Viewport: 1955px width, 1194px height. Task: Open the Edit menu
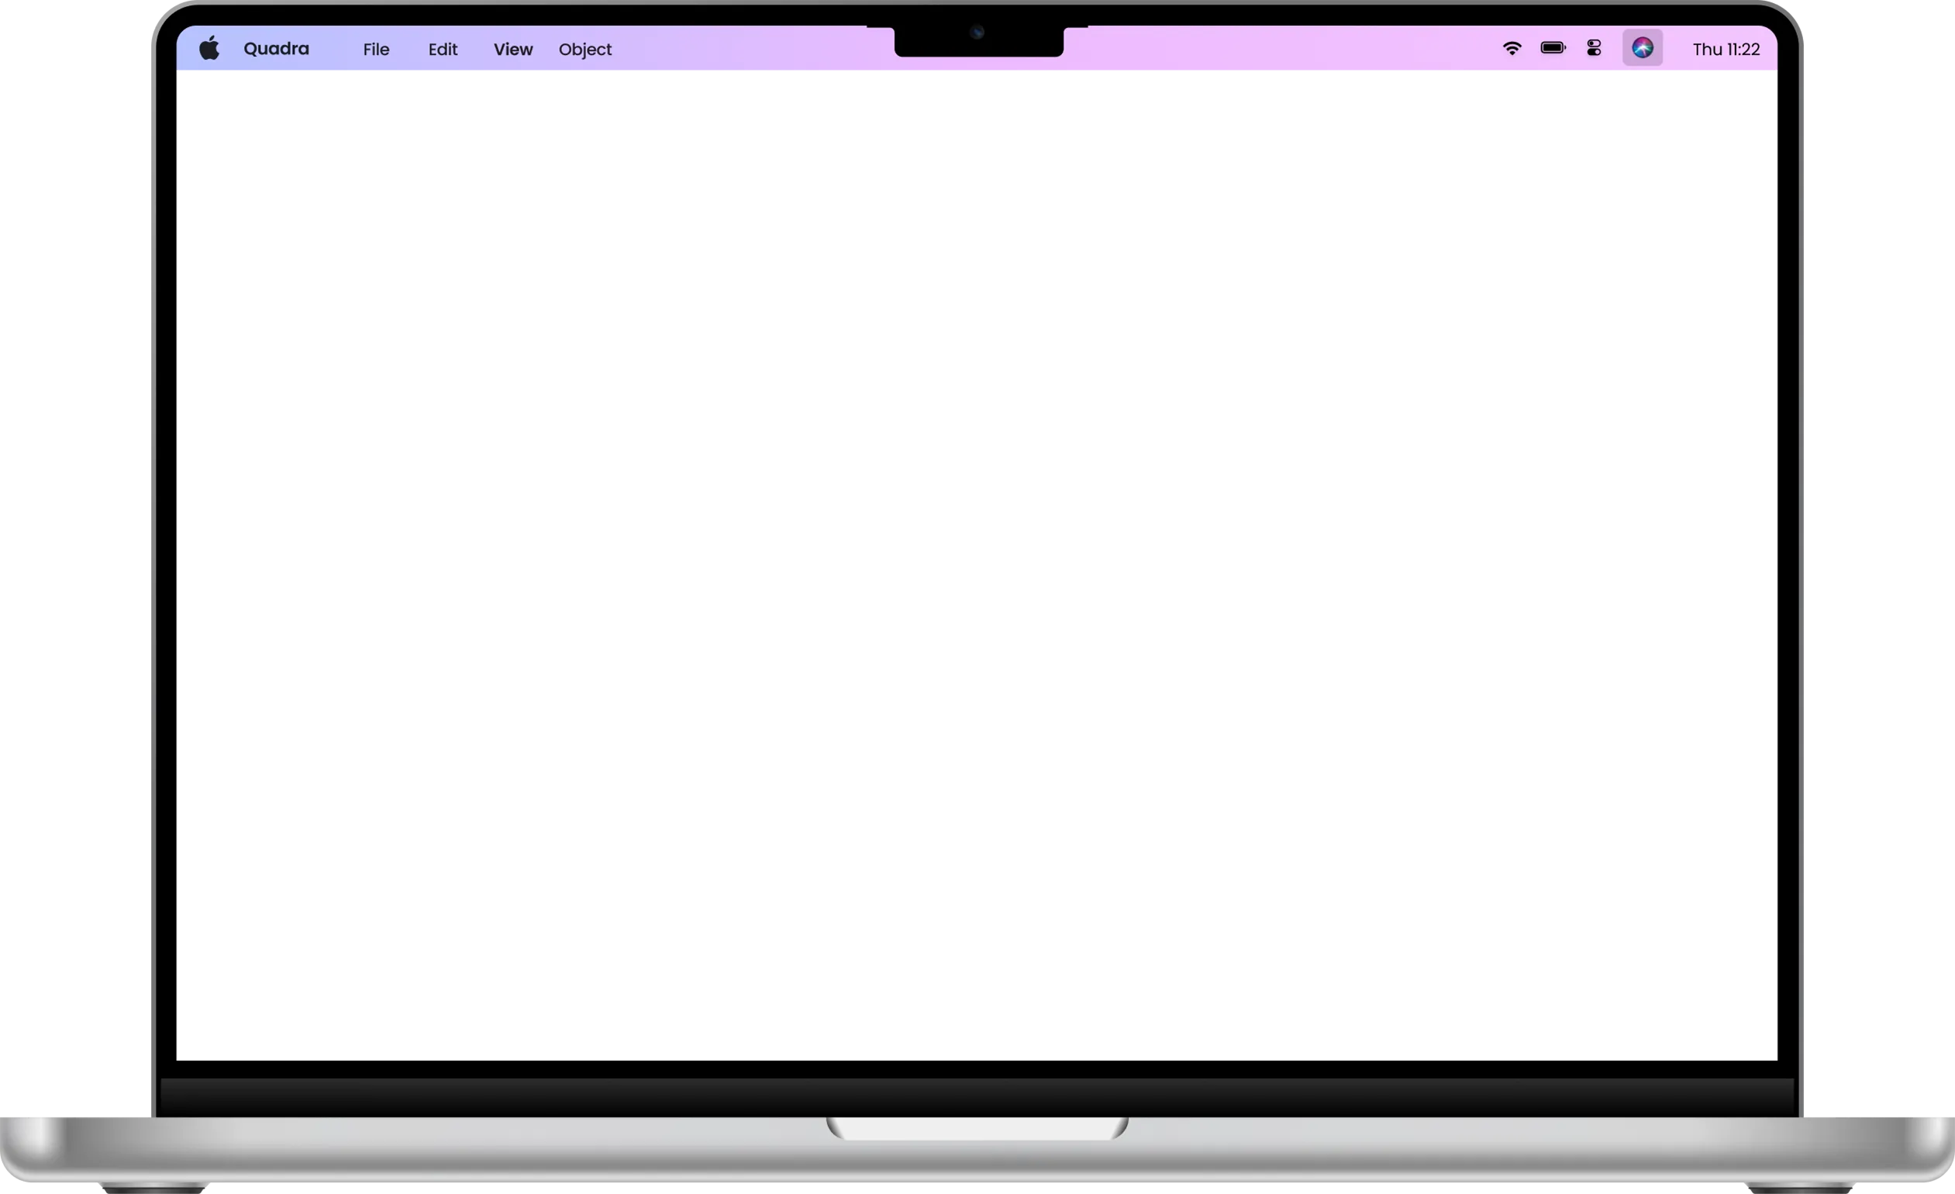point(442,49)
